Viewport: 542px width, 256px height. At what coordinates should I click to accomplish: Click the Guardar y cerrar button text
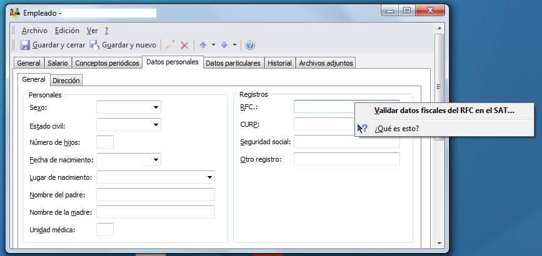click(x=59, y=45)
